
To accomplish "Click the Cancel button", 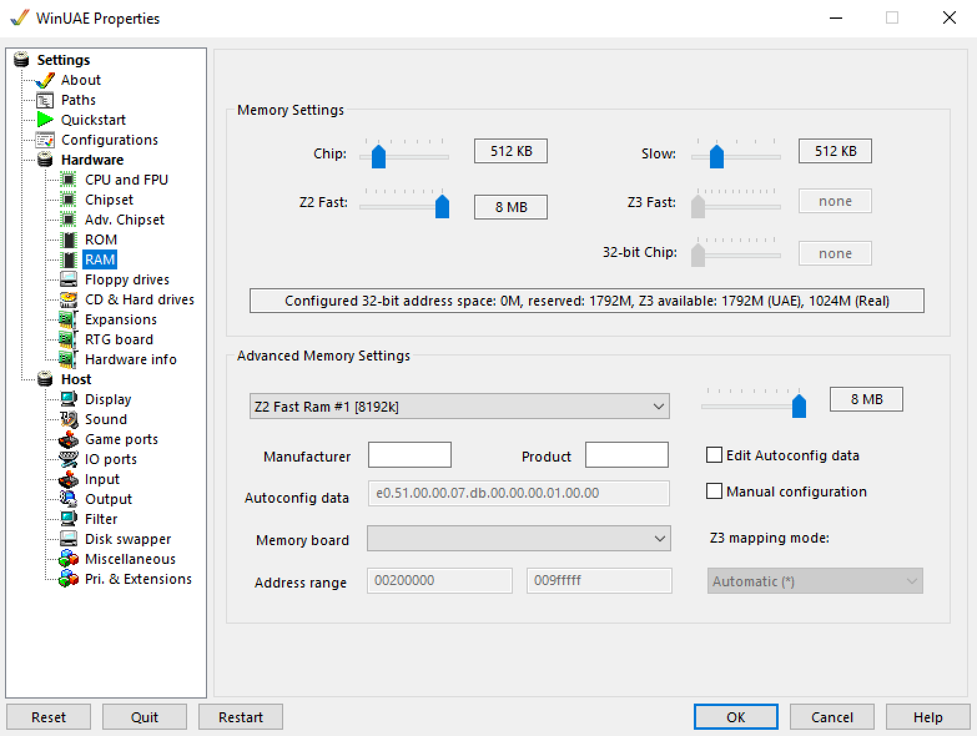I will click(832, 717).
